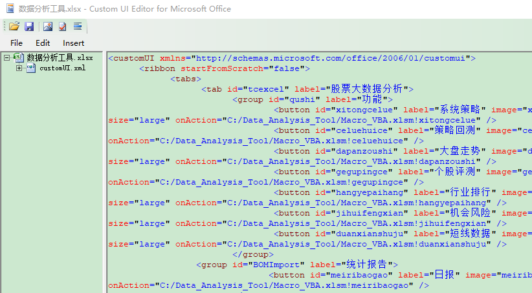Select the customUI.xml tree item

(x=62, y=68)
